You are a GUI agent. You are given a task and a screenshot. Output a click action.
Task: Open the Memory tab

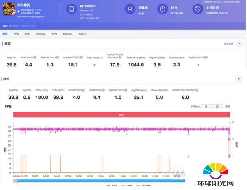pos(41,34)
